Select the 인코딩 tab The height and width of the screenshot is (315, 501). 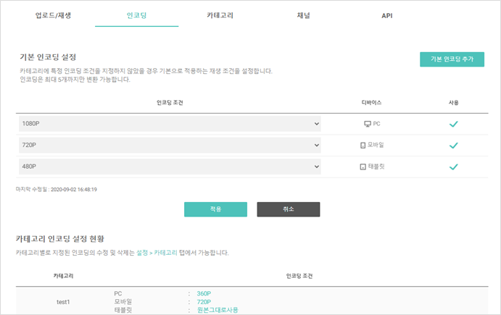(136, 15)
